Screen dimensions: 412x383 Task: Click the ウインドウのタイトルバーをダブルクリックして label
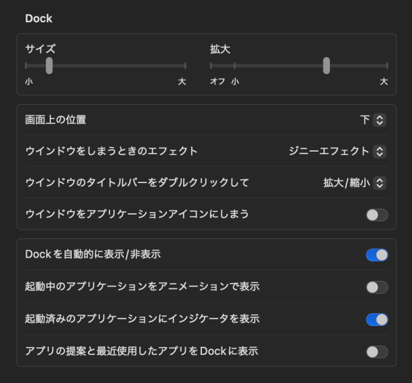[137, 182]
